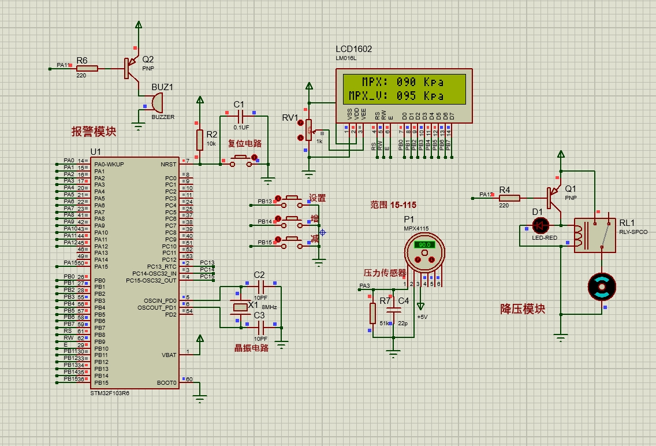656x446 pixels.
Task: Select the RV1 potentiometer body
Action: 309,130
